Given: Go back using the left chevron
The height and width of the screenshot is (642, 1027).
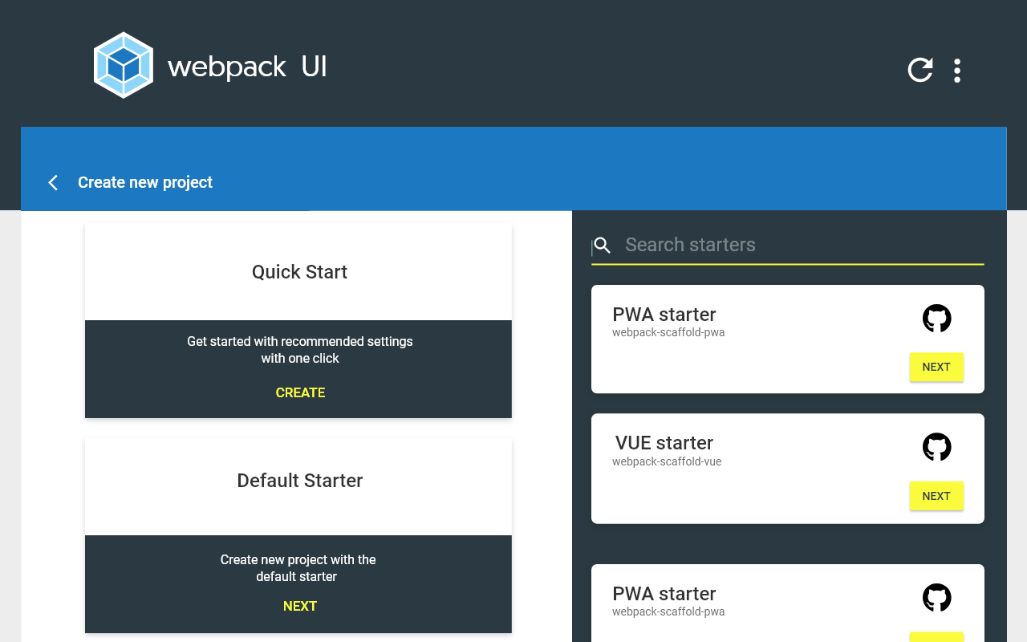Looking at the screenshot, I should [53, 182].
